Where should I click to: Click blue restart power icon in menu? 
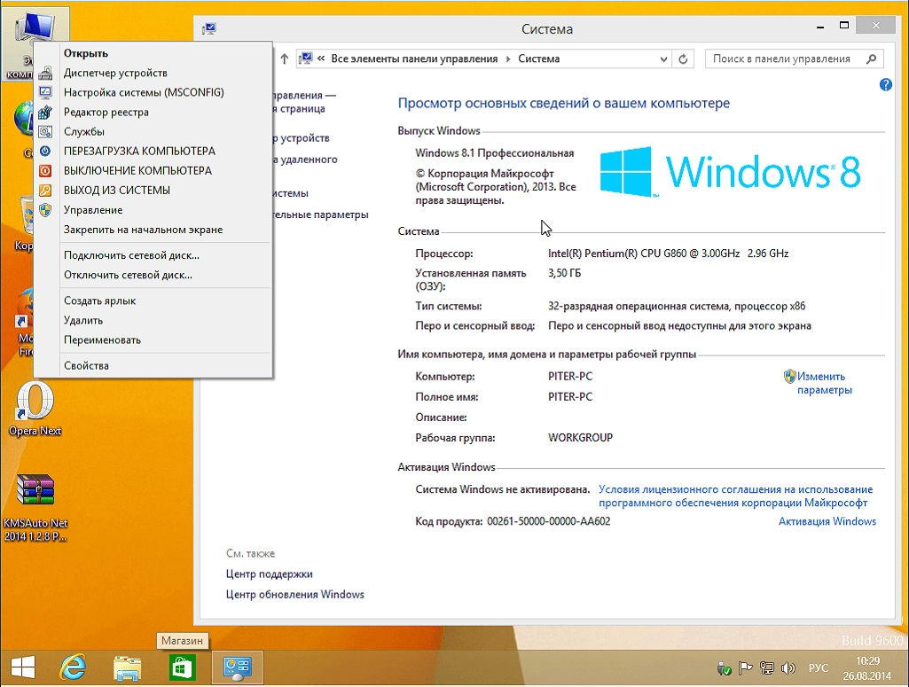coord(45,152)
